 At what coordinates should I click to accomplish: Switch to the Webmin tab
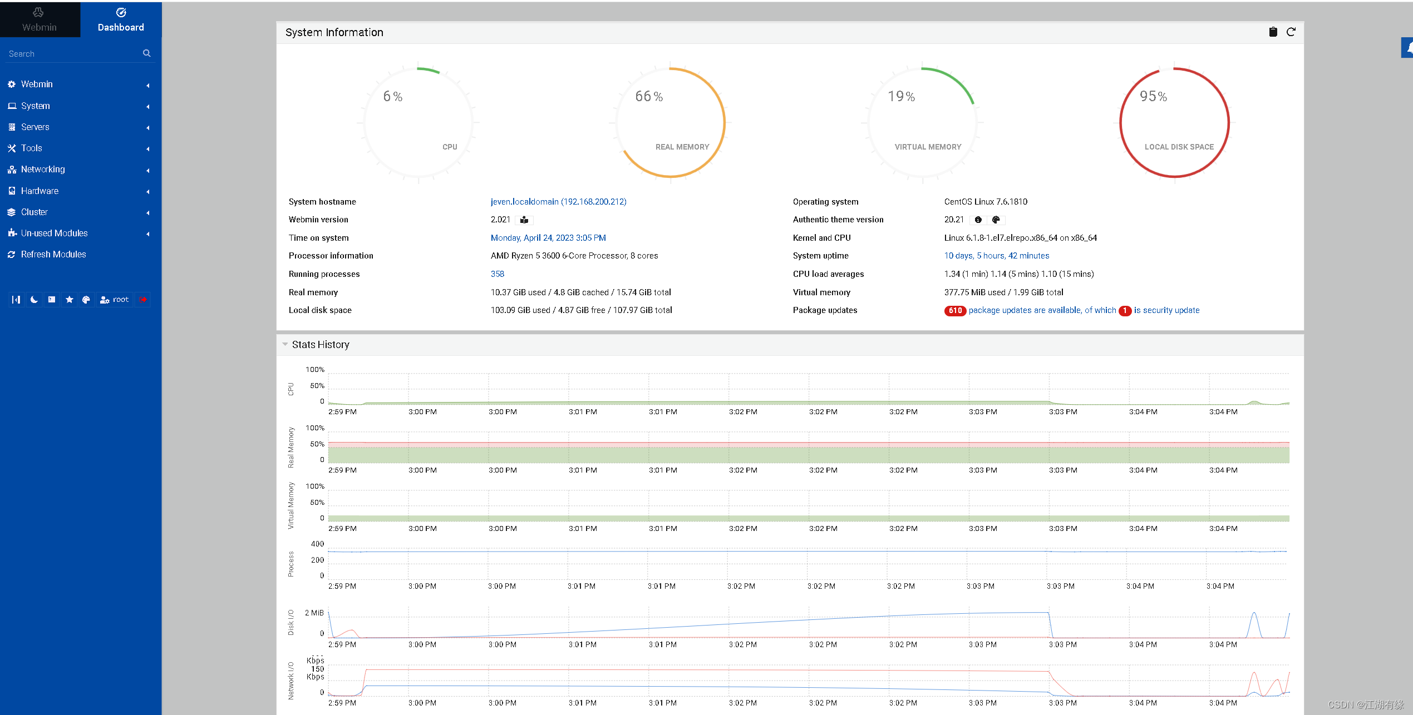tap(40, 19)
